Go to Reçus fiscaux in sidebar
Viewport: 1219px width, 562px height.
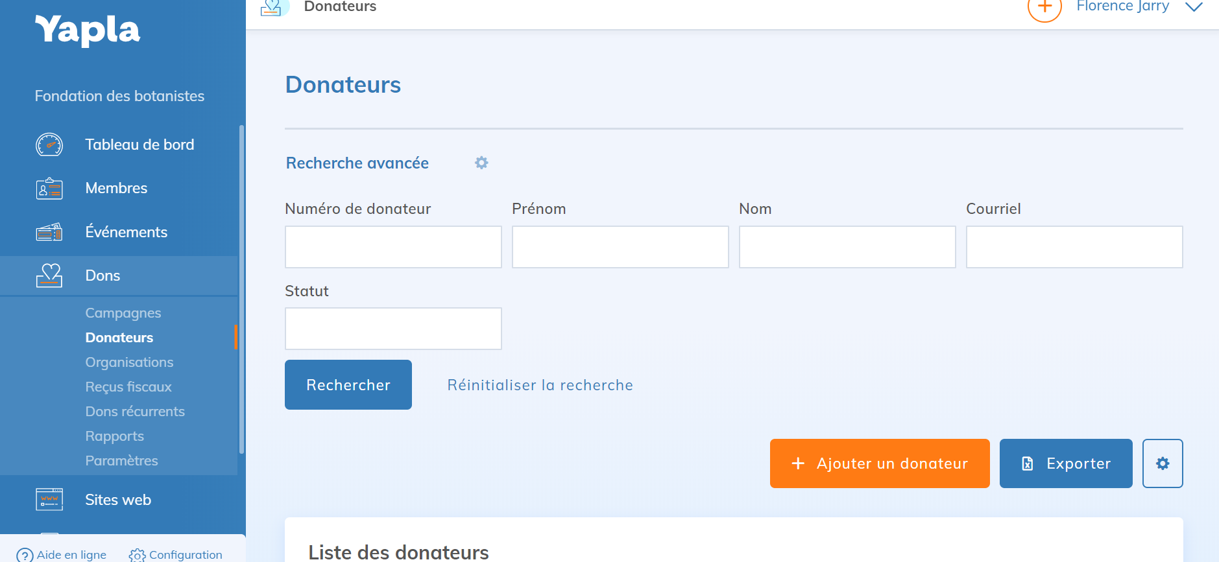pos(128,387)
